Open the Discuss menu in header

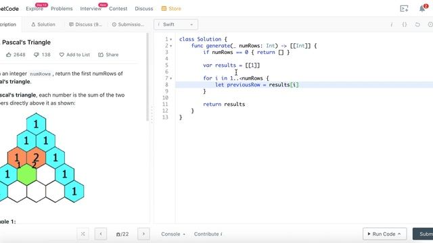click(144, 9)
